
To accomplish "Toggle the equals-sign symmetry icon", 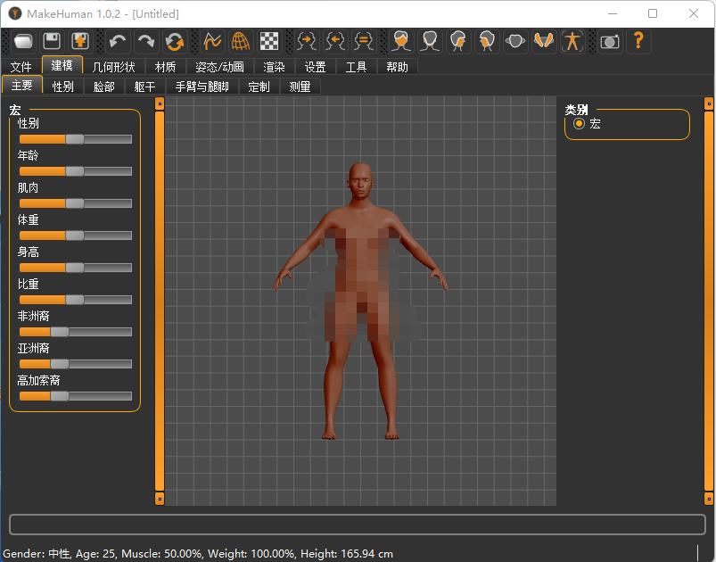I will point(364,42).
